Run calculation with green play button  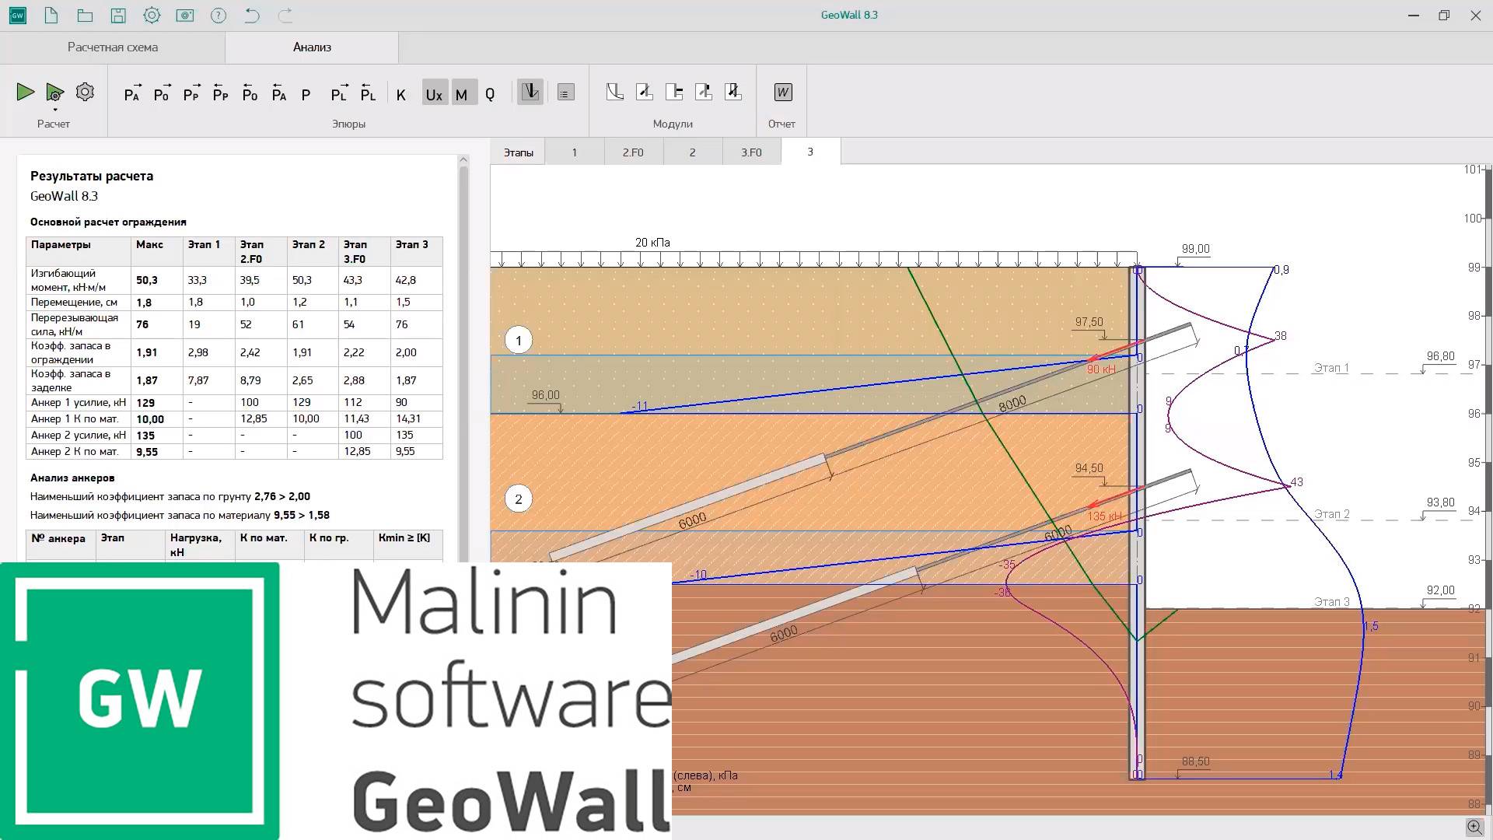pos(25,93)
